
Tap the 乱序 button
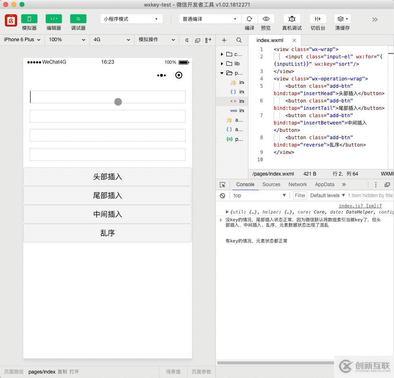(108, 233)
